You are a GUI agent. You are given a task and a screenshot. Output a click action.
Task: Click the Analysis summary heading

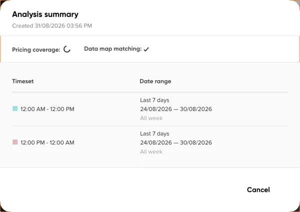[x=45, y=15]
